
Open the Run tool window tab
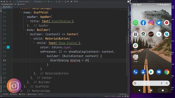[x=41, y=94]
